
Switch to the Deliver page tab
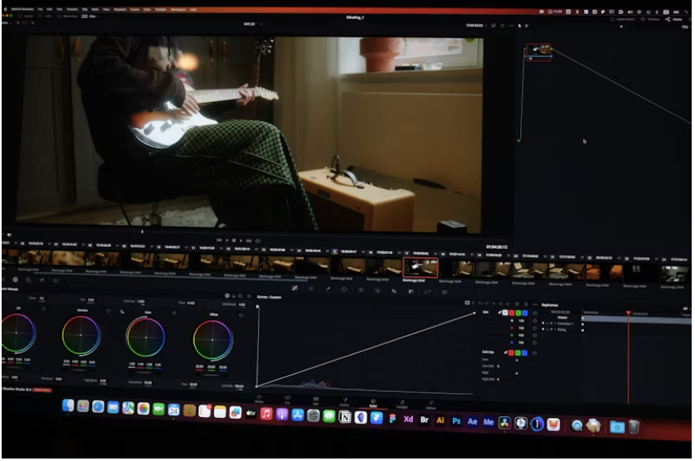point(430,405)
